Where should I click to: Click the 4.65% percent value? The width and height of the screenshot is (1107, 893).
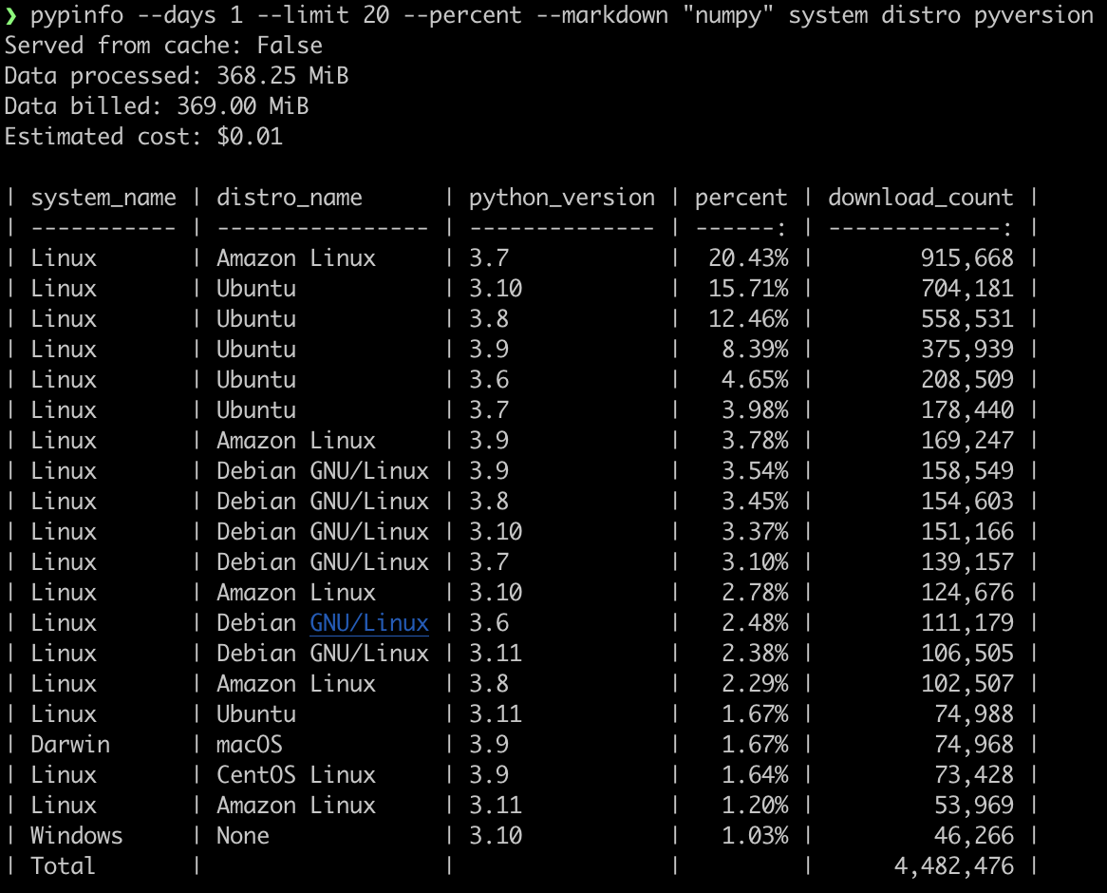755,379
